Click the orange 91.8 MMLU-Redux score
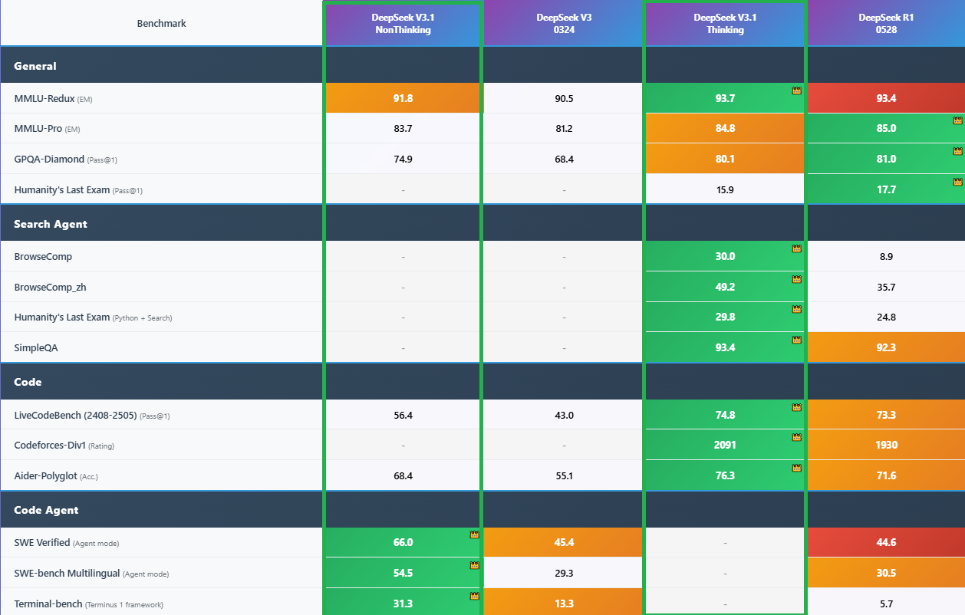Screen dimensions: 965x615 403,98
